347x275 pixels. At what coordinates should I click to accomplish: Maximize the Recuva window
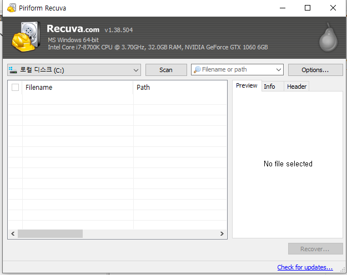pos(308,8)
